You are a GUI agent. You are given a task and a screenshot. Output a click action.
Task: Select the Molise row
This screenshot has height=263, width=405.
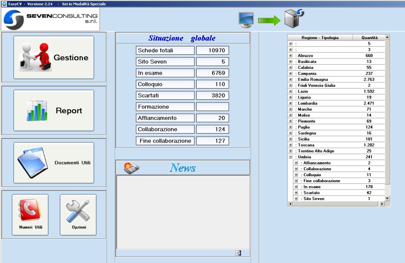tap(336, 115)
